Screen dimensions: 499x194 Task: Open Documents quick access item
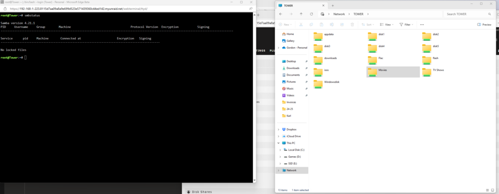[x=293, y=75]
